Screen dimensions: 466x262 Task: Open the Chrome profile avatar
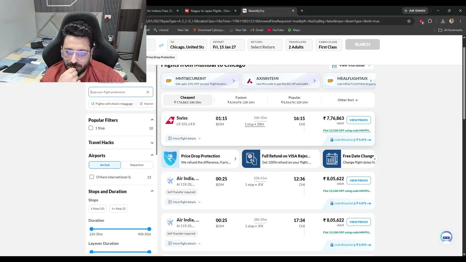point(452,21)
